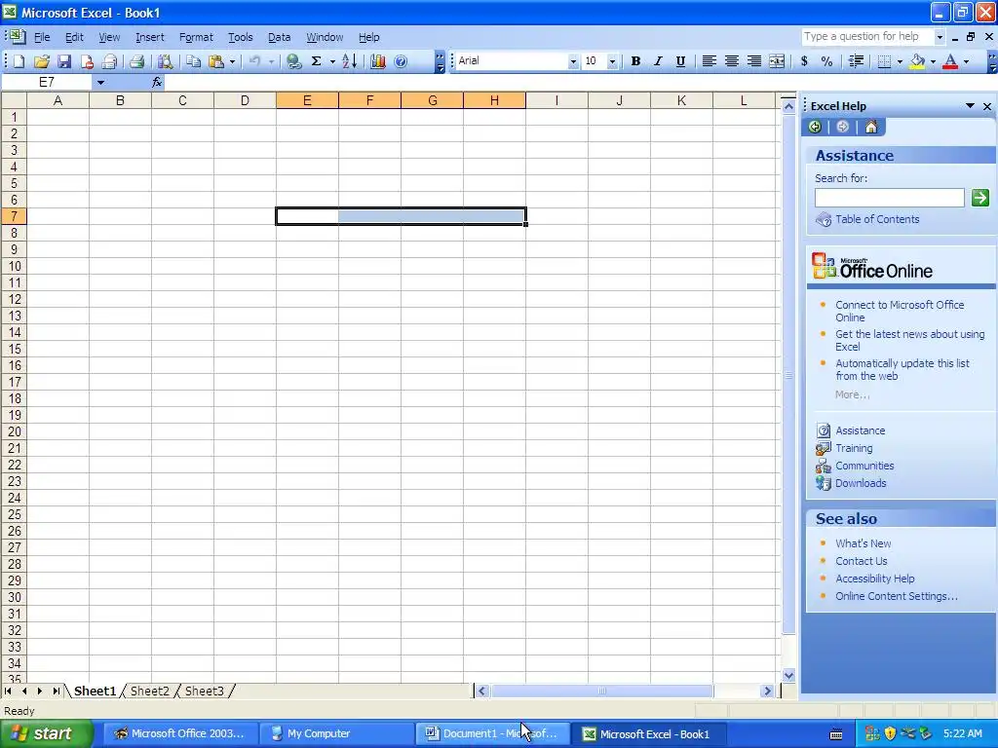This screenshot has width=998, height=748.
Task: Launch the Chart Wizard icon
Action: point(378,61)
